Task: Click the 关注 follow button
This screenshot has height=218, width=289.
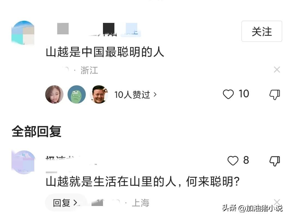Action: (x=261, y=31)
